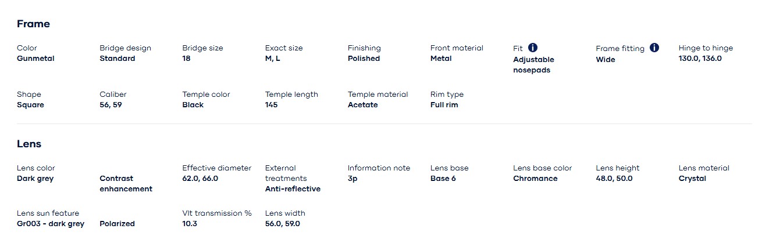Click the Anti-reflective treatment value

click(293, 189)
